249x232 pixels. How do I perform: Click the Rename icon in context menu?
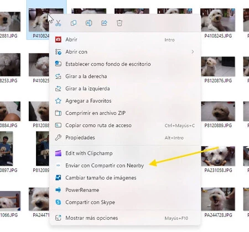tap(89, 23)
